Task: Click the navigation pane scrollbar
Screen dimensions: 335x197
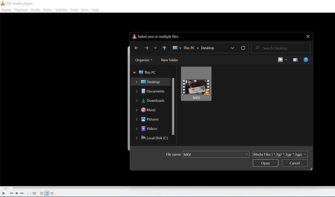Action: pyautogui.click(x=173, y=106)
